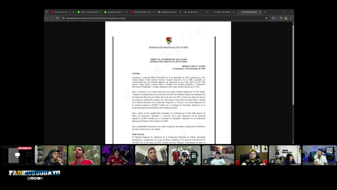
Task: Switch to the Stream - Kick Dashboard tab
Action: tap(89, 12)
